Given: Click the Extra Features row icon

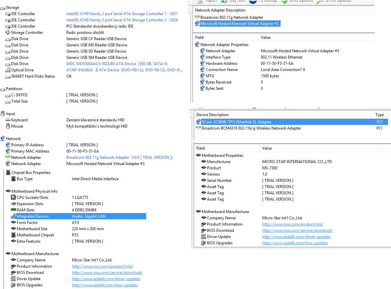Looking at the screenshot, I should [13, 241].
